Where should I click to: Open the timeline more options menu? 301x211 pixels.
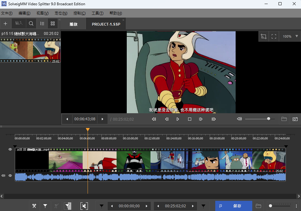click(296, 206)
